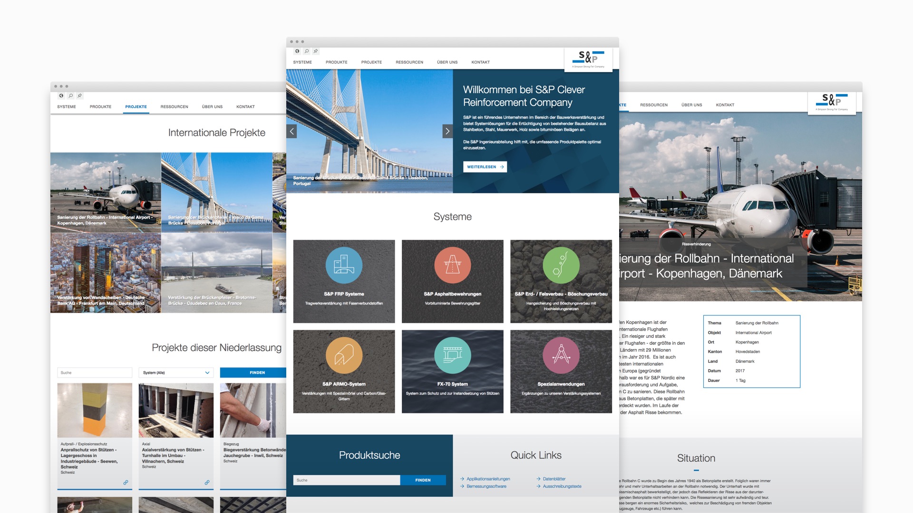Click FINDEN button under Produktsuche
The width and height of the screenshot is (913, 513).
click(423, 480)
